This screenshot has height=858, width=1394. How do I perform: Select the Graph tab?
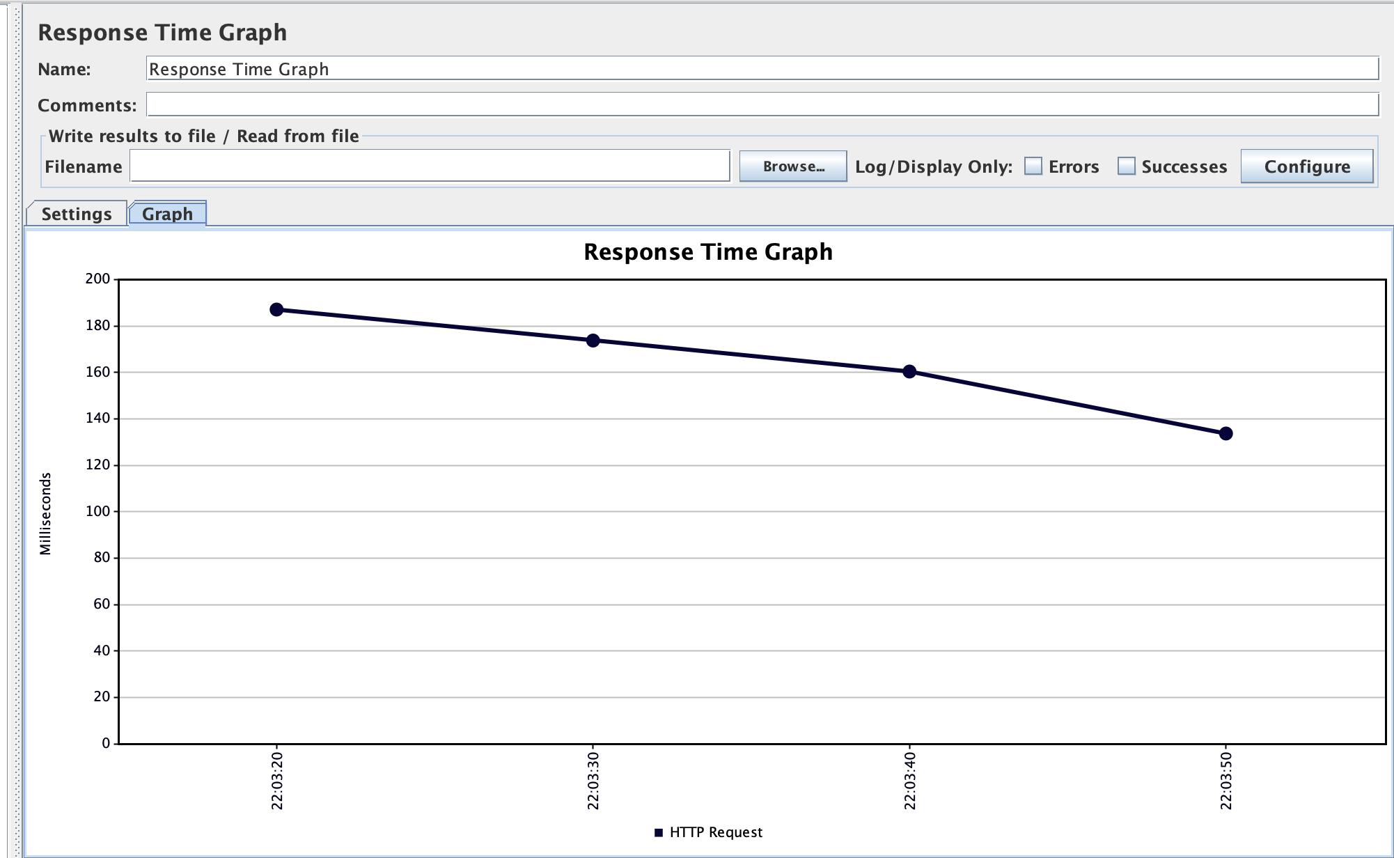tap(167, 214)
